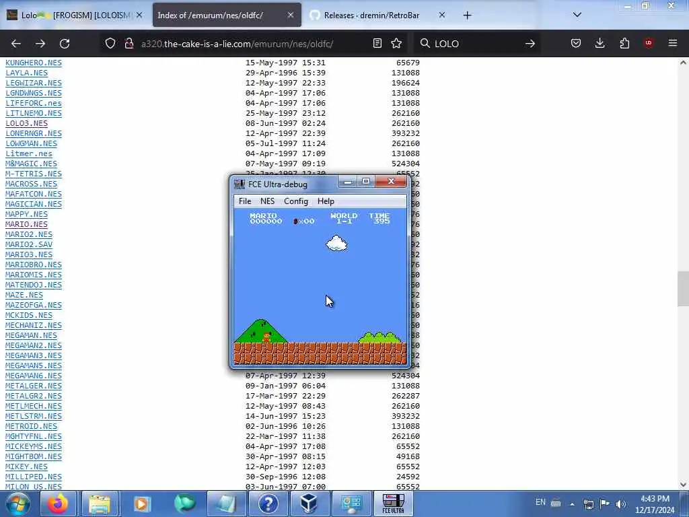The height and width of the screenshot is (517, 689).
Task: Expand the list all tabs chevron
Action: coord(577,15)
